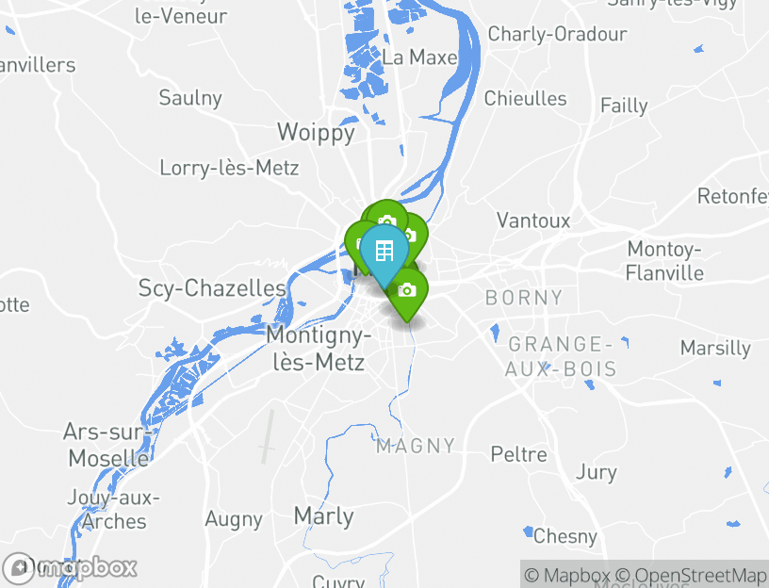This screenshot has height=588, width=769.
Task: Select the Lorry-lès-Metz label
Action: click(x=229, y=169)
